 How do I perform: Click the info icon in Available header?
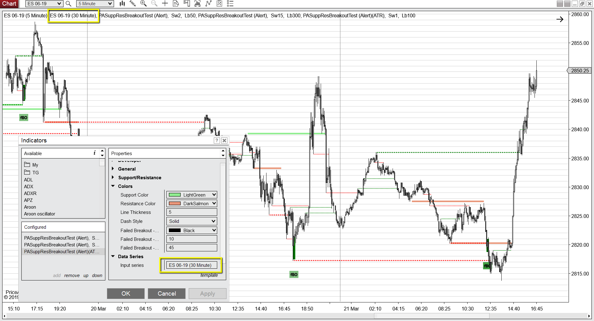coord(95,153)
